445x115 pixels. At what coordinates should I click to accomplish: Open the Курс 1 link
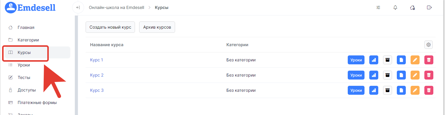point(96,60)
